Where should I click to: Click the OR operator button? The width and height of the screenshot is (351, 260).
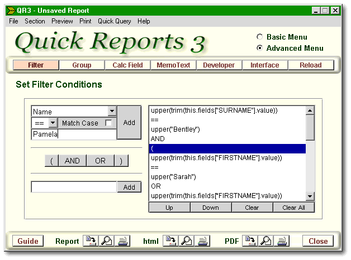pyautogui.click(x=100, y=161)
